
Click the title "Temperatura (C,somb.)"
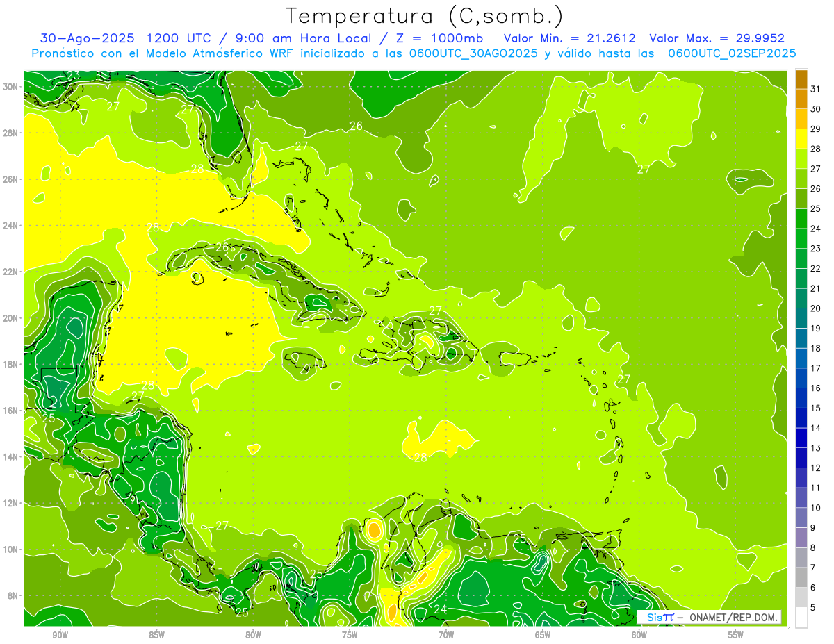(x=425, y=17)
